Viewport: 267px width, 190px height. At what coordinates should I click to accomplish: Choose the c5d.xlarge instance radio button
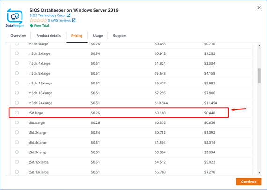click(17, 122)
